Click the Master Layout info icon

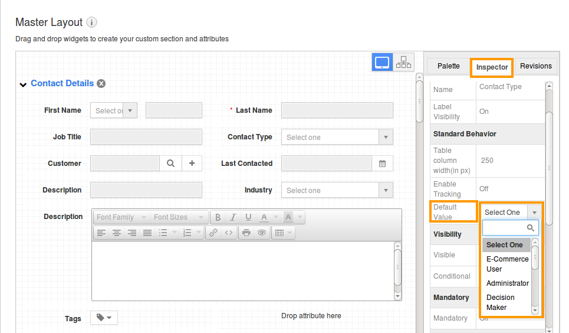point(91,22)
